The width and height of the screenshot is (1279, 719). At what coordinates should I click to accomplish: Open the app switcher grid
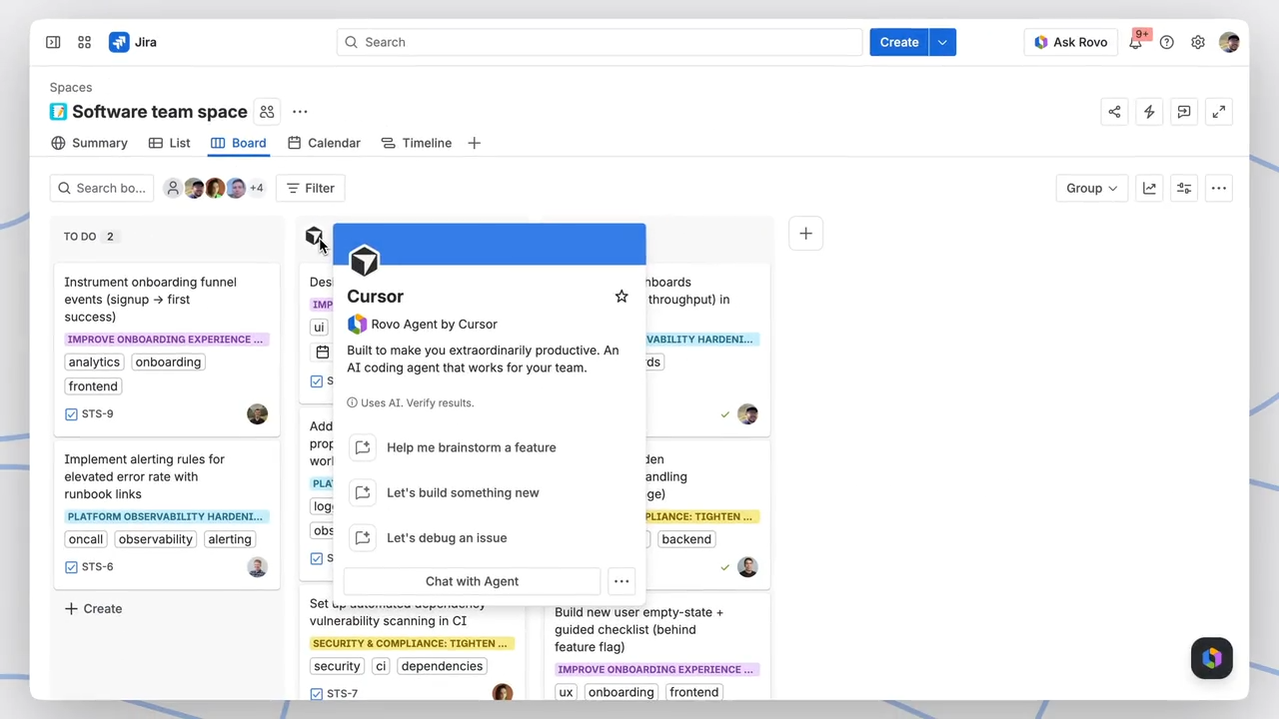85,42
